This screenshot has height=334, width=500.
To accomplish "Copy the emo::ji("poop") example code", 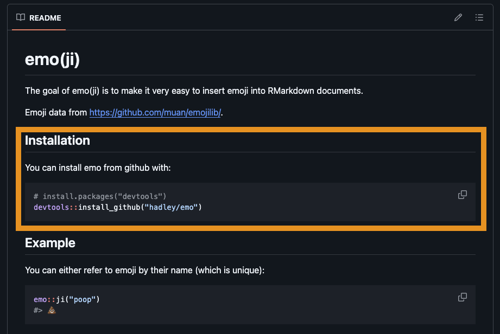I will pos(463,297).
